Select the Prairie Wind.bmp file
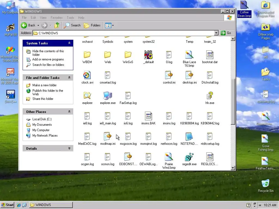The width and height of the screenshot is (279, 209). tap(169, 157)
